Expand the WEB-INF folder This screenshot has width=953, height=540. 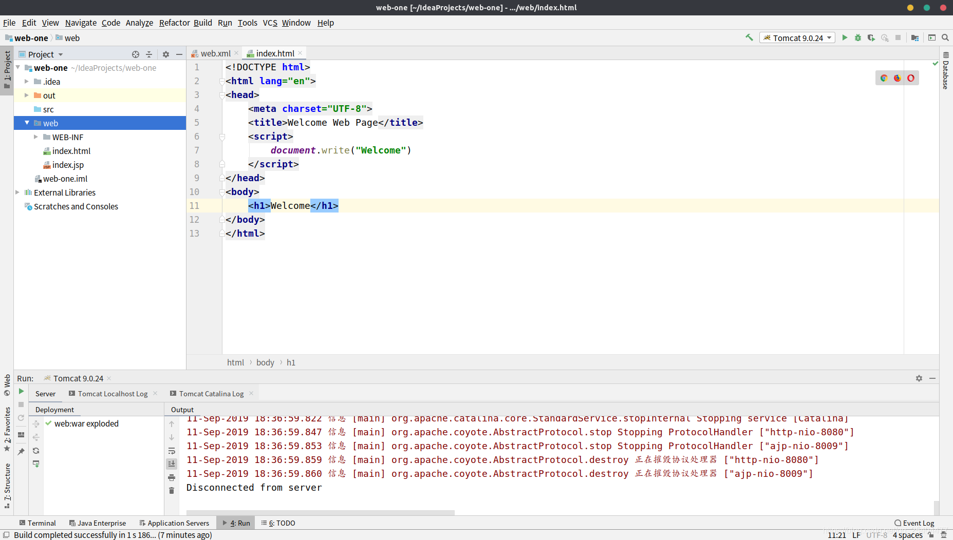coord(36,137)
